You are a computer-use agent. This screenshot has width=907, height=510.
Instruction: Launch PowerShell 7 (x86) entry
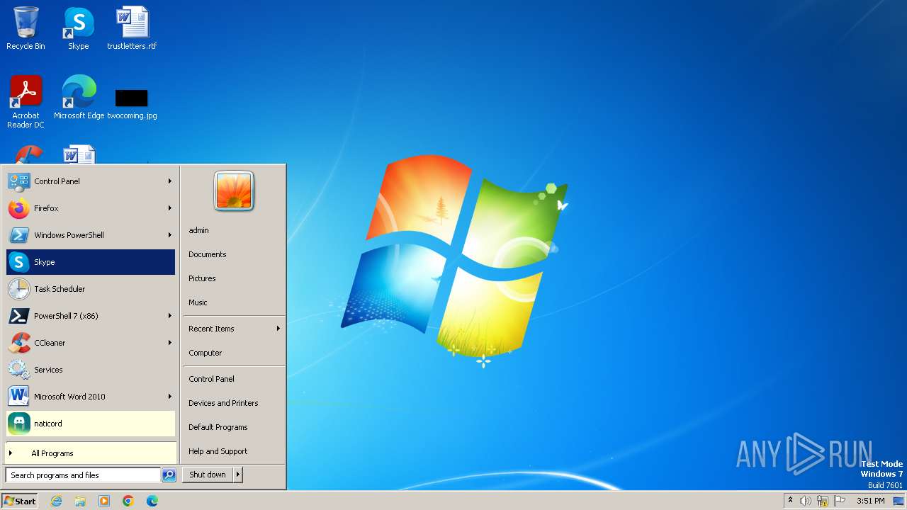(91, 316)
